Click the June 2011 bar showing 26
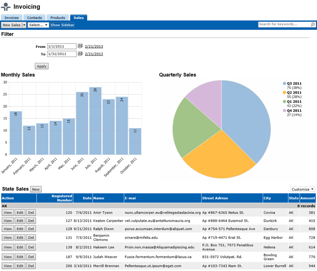The width and height of the screenshot is (317, 271). 82,123
